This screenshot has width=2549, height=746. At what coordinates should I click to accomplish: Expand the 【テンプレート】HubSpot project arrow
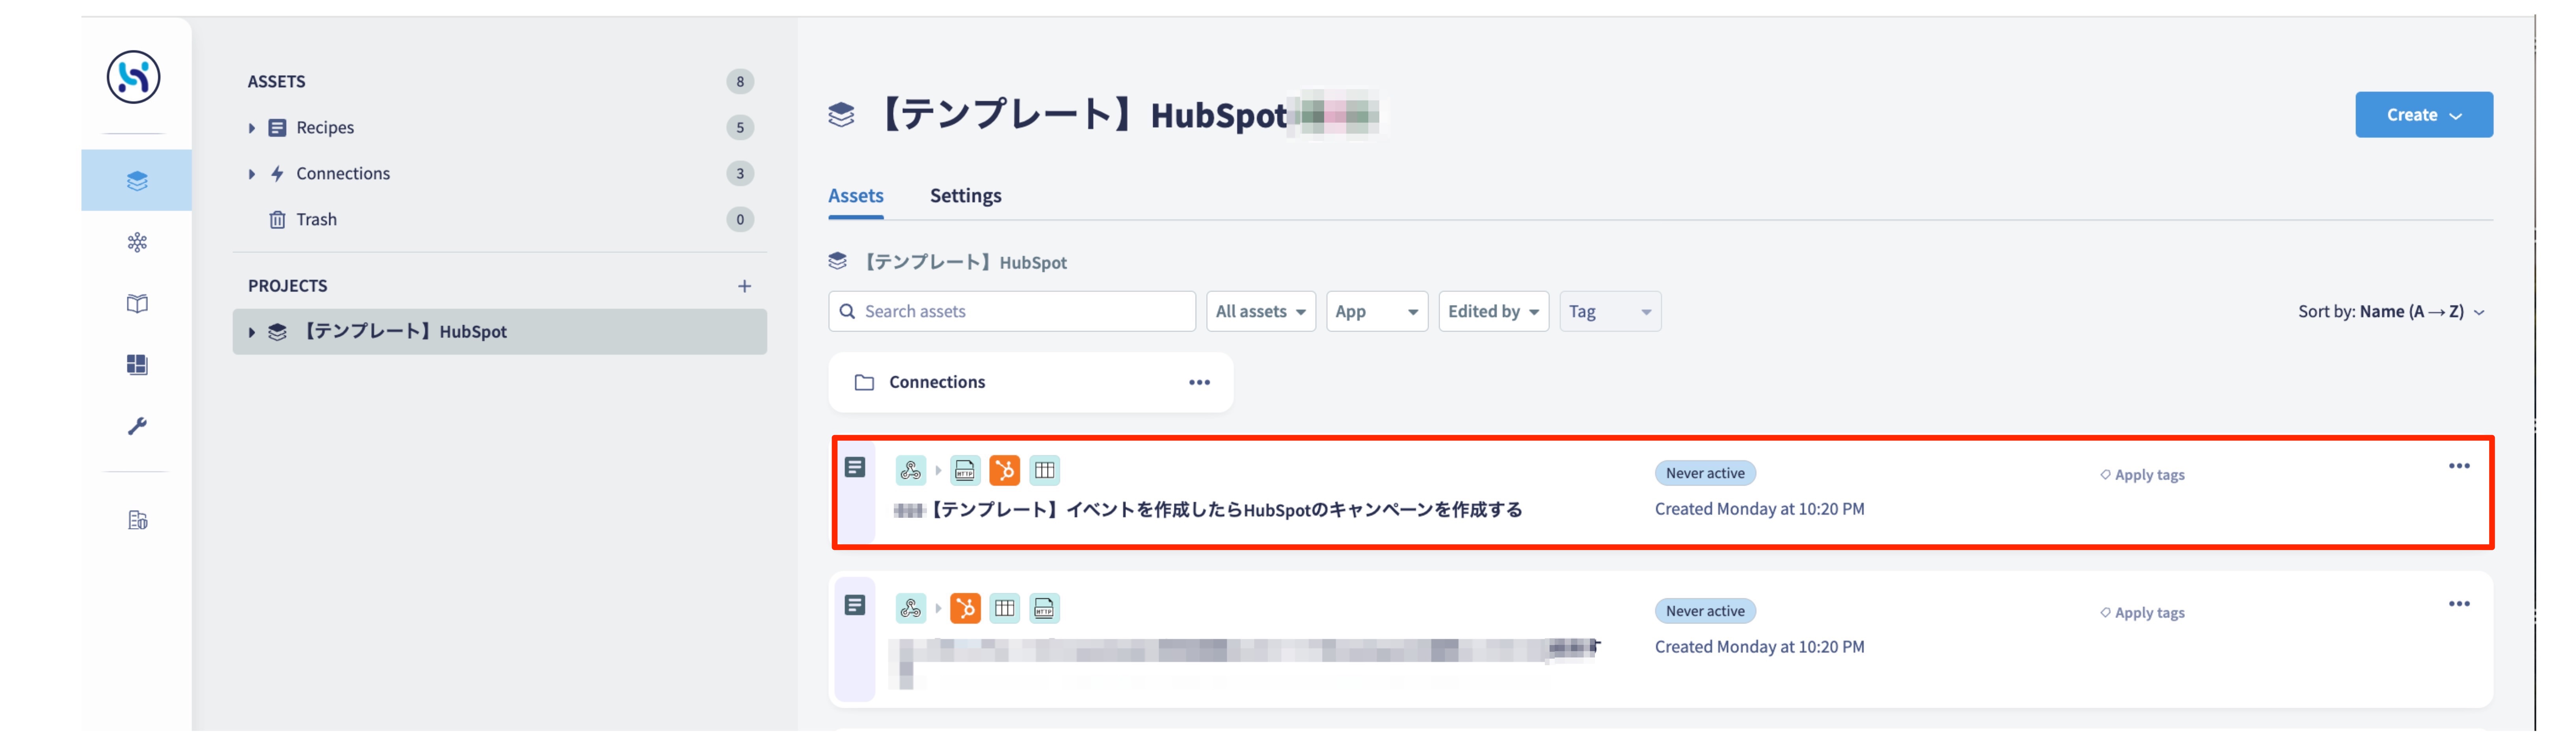tap(251, 333)
